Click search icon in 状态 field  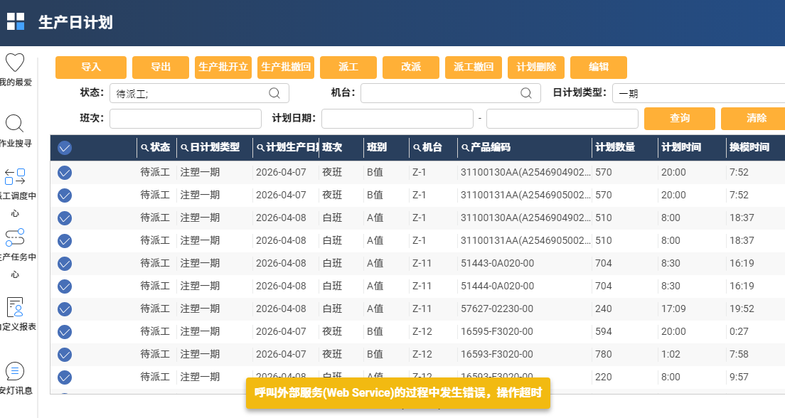(x=274, y=93)
